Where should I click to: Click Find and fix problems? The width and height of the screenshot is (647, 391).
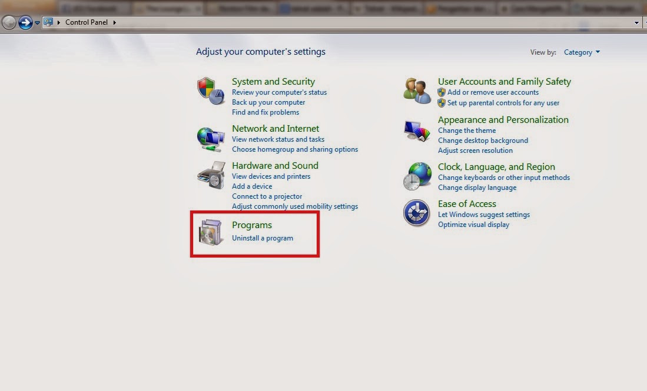point(266,112)
